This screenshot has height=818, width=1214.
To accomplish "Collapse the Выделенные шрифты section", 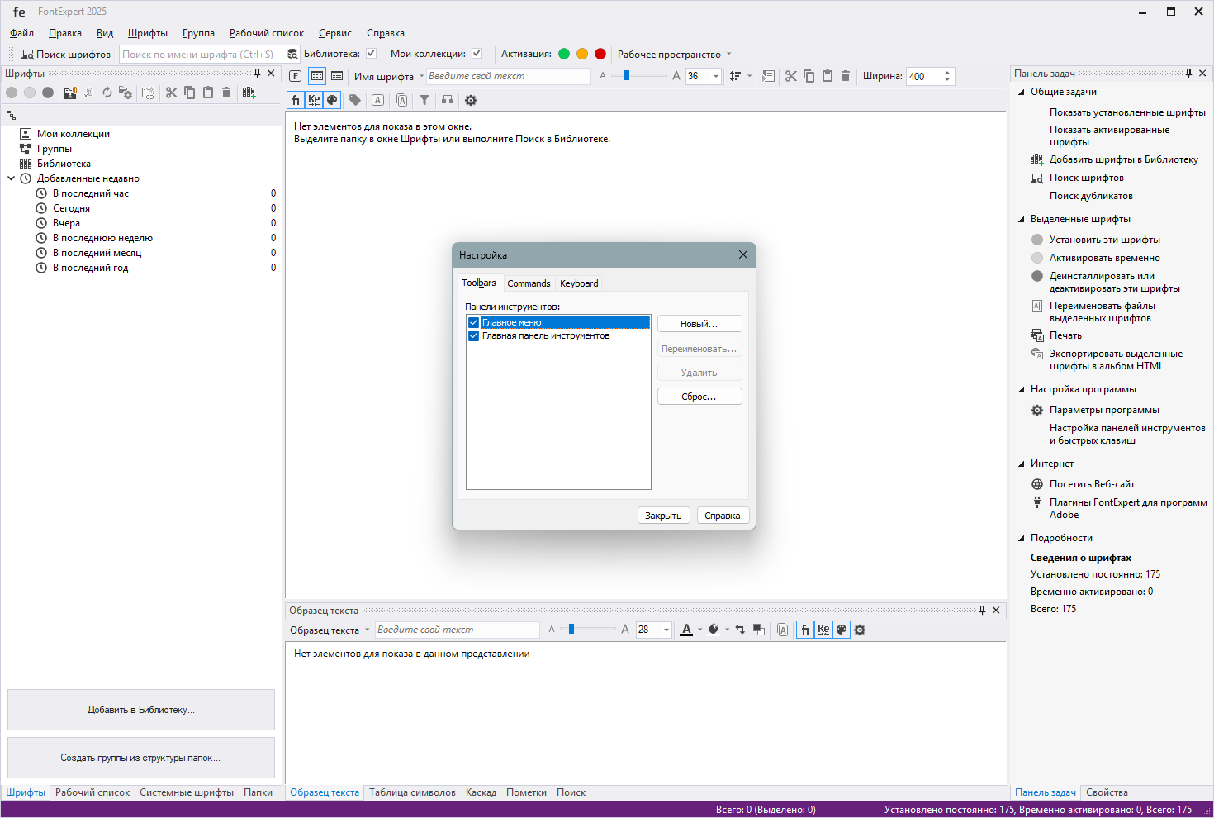I will click(x=1022, y=220).
